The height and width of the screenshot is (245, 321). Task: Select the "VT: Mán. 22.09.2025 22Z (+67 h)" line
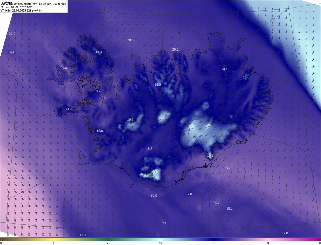[x=21, y=11]
